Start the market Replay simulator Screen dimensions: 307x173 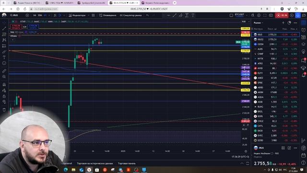[x=130, y=15]
